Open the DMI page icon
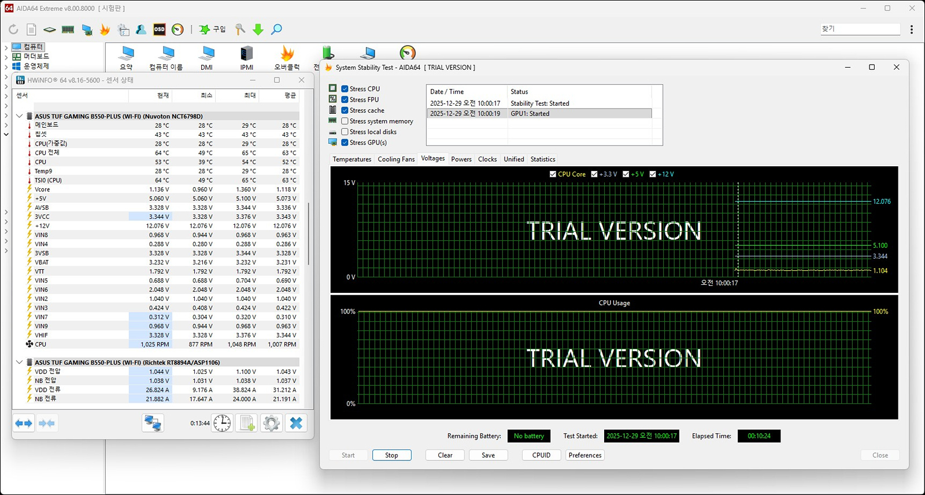 click(206, 58)
